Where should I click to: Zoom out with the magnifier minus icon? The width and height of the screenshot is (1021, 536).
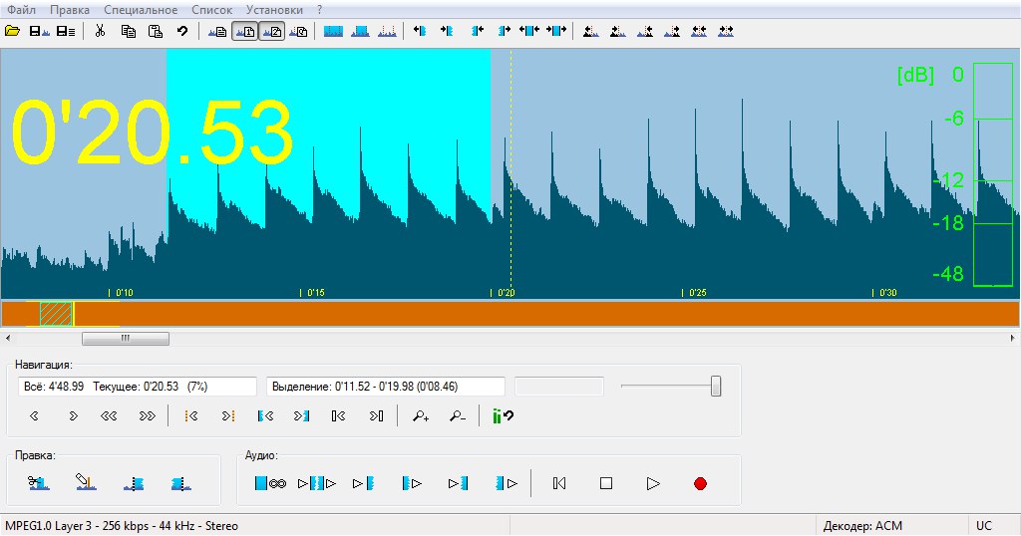pyautogui.click(x=457, y=416)
